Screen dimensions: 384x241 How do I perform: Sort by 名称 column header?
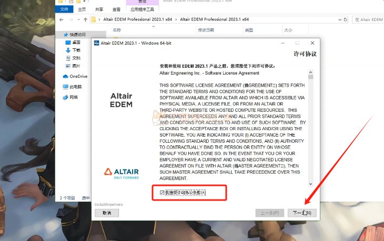coord(117,30)
